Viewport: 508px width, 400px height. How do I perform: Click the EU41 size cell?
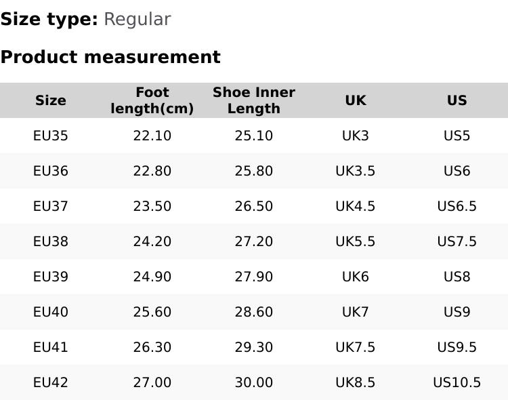click(51, 347)
